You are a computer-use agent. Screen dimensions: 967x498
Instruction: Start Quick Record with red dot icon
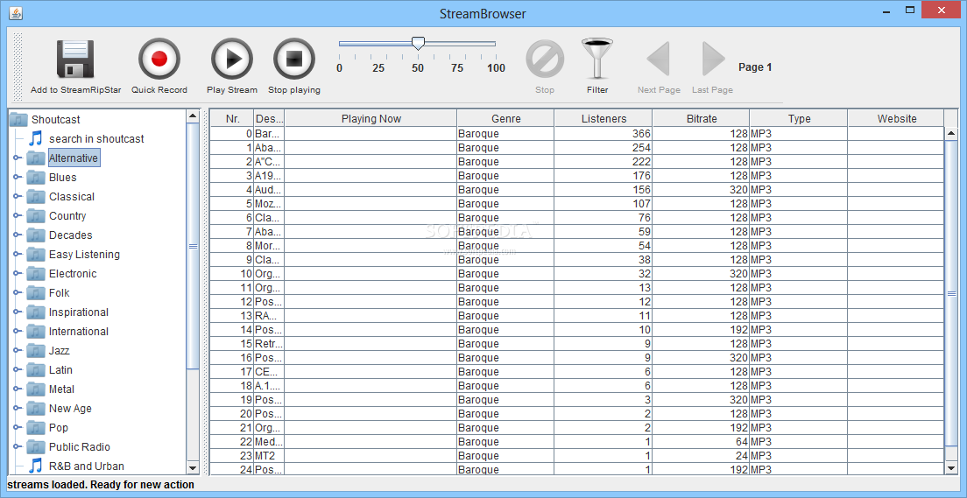tap(159, 60)
